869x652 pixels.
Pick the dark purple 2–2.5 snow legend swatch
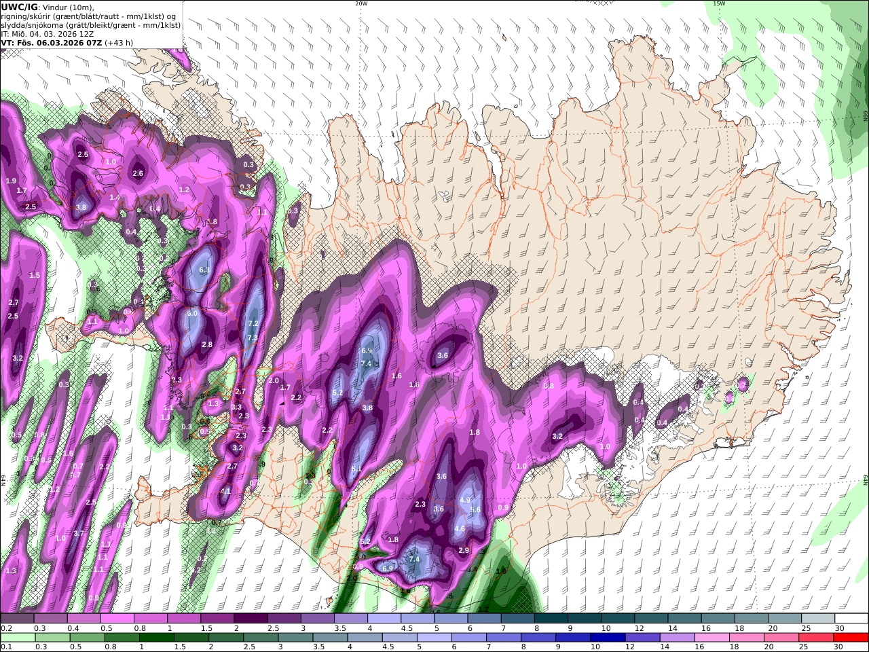pos(250,619)
